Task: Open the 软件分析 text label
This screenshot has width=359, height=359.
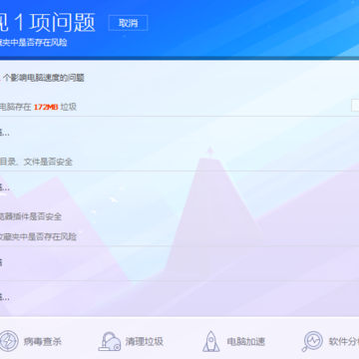Action: coord(344,341)
